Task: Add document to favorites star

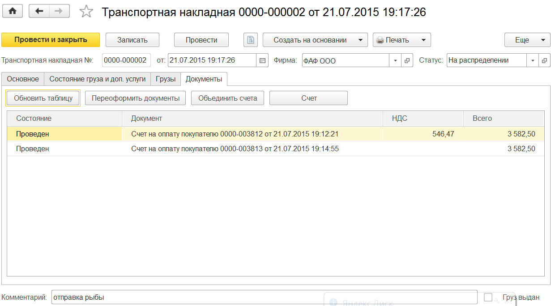Action: click(x=86, y=12)
